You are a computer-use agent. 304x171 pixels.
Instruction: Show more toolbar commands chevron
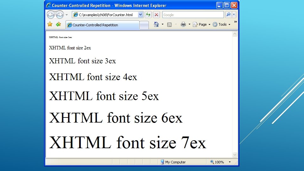click(235, 22)
